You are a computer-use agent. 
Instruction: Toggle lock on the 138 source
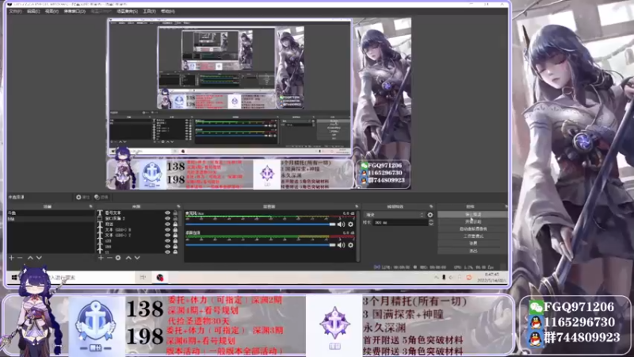click(175, 241)
